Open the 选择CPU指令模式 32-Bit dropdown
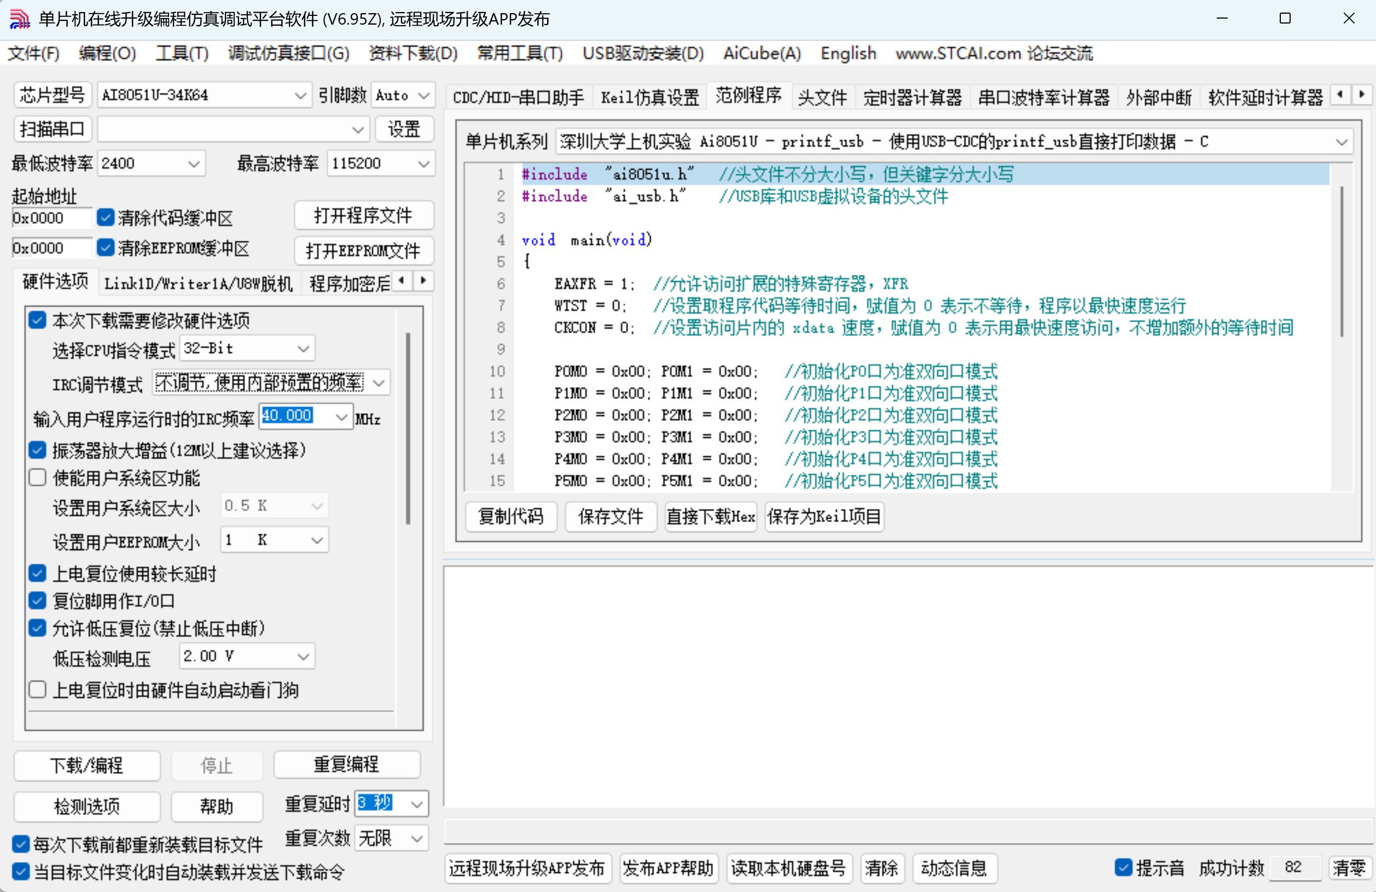 [247, 349]
